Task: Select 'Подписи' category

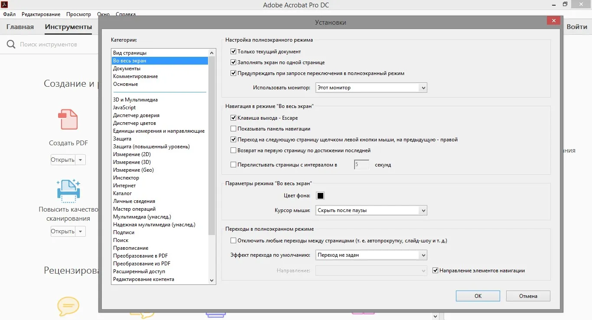Action: tap(160, 232)
